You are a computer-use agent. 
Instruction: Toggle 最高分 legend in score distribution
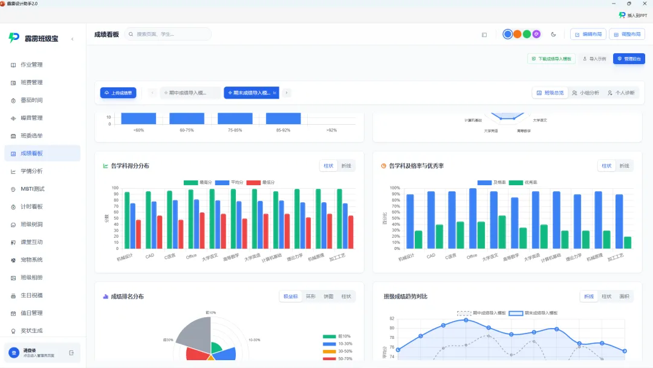pyautogui.click(x=198, y=183)
